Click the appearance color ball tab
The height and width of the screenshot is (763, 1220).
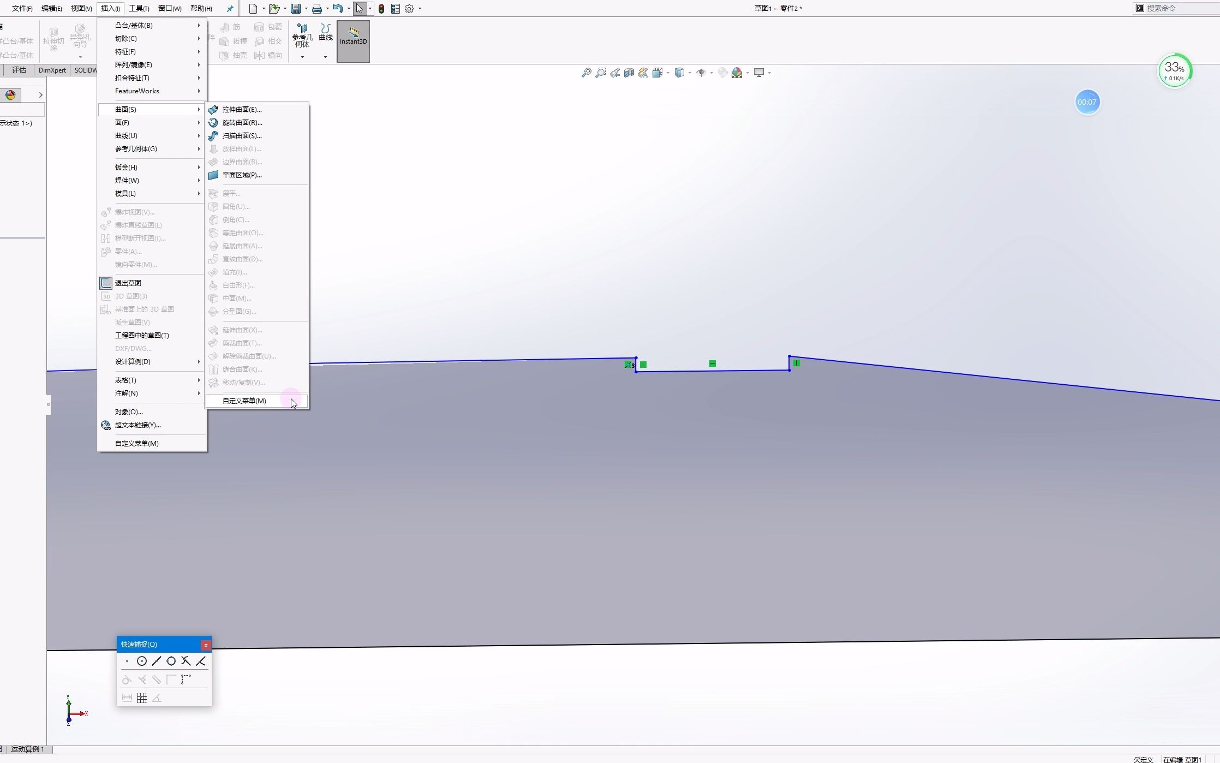(x=10, y=95)
